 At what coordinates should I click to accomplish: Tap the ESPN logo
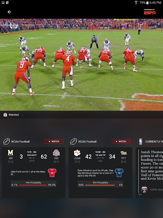click(149, 12)
